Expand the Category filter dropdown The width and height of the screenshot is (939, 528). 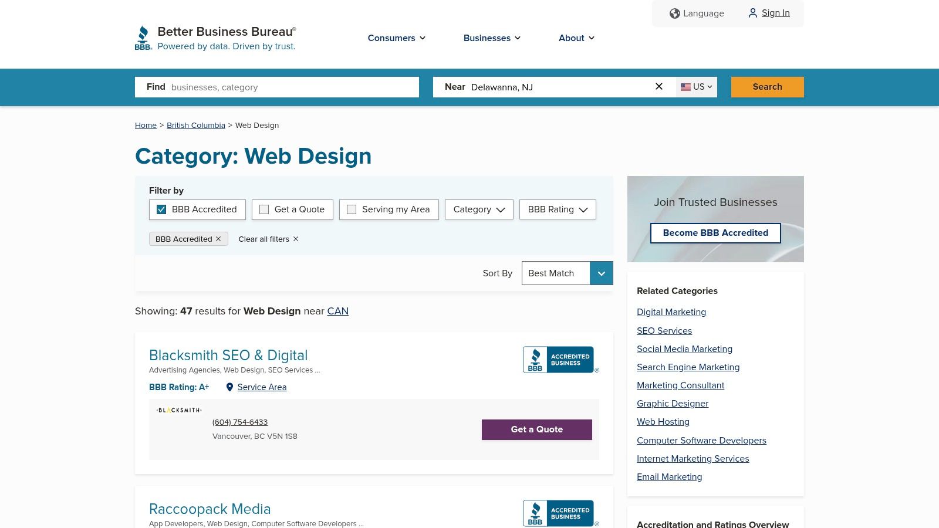(x=478, y=209)
